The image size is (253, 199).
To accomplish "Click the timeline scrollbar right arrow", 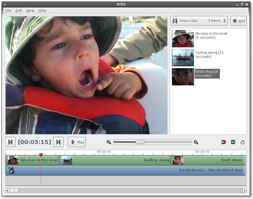I will 244,191.
